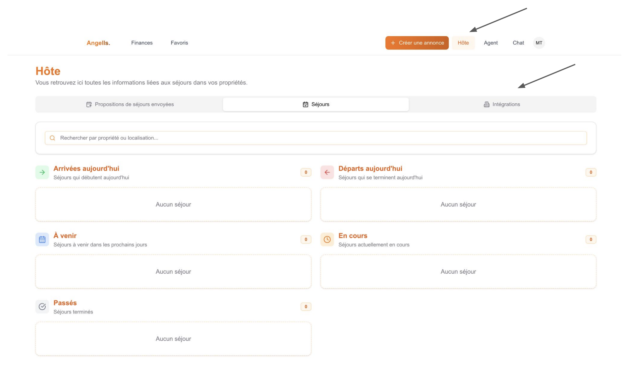The width and height of the screenshot is (635, 377).
Task: Open the MT user avatar
Action: [x=539, y=43]
